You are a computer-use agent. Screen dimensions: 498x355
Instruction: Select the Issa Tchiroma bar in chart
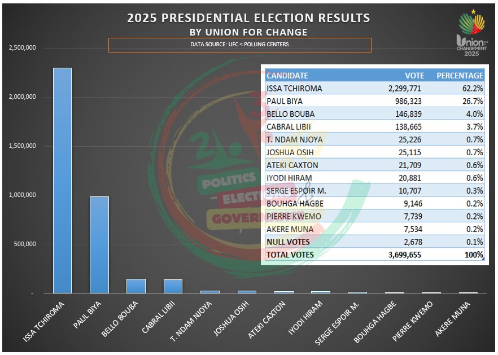coord(62,181)
